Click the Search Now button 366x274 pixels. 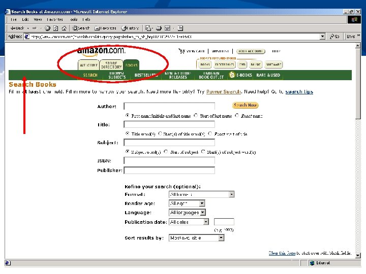point(245,106)
